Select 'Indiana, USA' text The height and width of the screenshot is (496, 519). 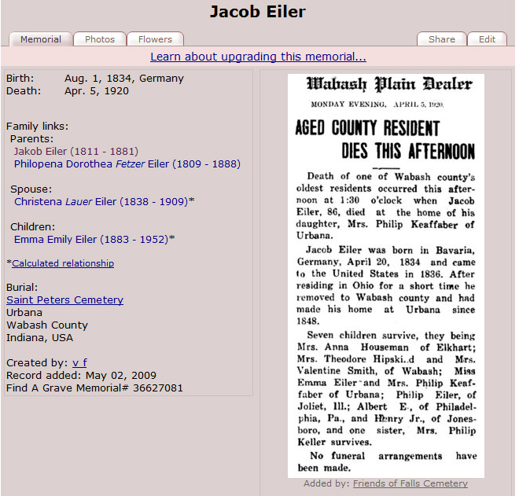coord(40,337)
